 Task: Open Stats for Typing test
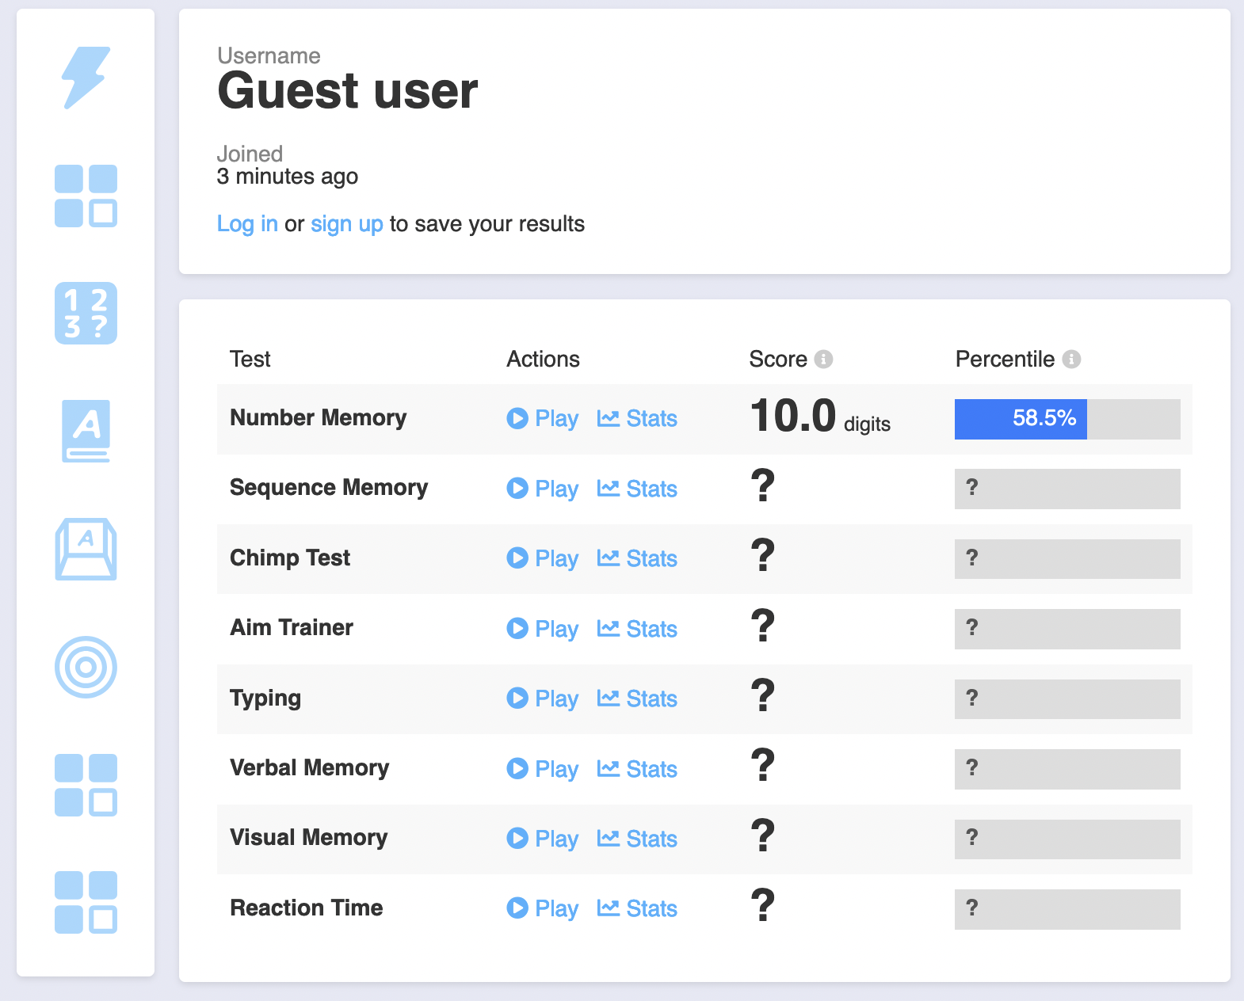[x=637, y=698]
